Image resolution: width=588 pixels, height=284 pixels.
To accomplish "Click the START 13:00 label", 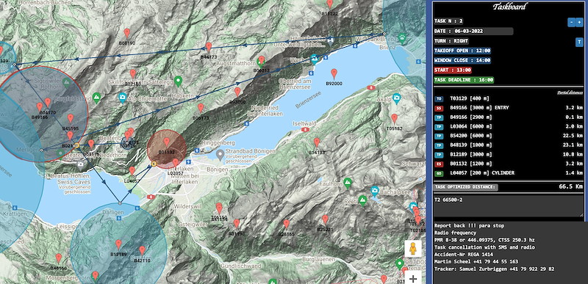I will pos(453,70).
